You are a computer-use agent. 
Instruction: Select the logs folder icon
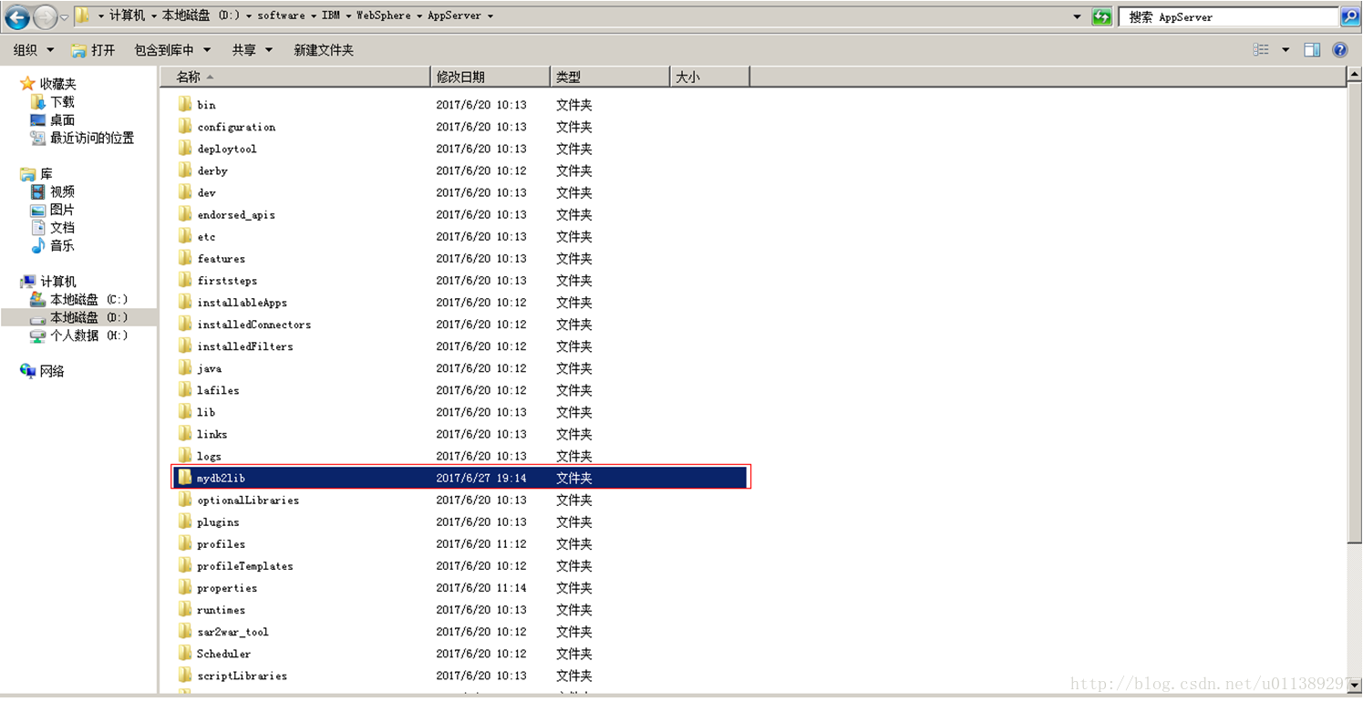coord(185,455)
